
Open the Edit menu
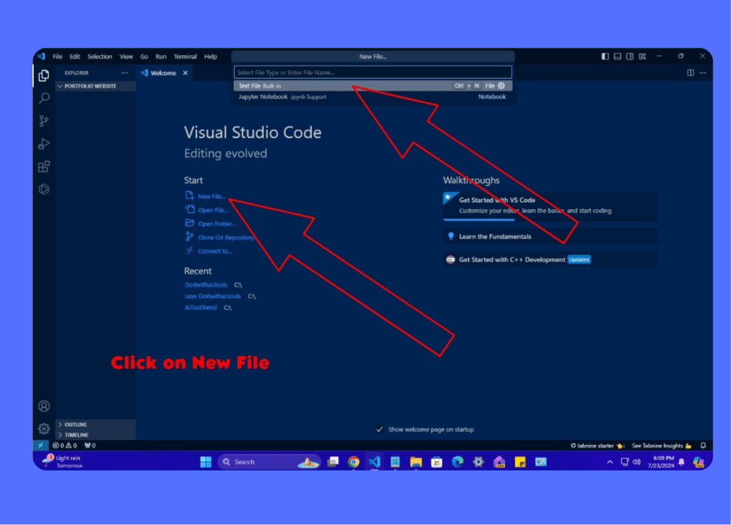[x=75, y=57]
